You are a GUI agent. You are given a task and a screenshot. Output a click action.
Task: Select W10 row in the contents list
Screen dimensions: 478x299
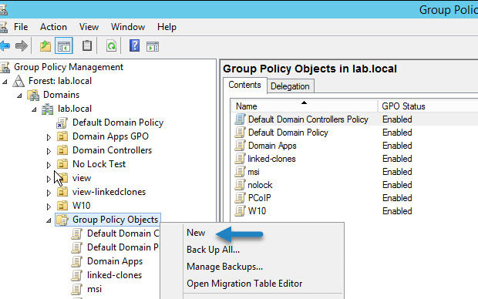(257, 211)
